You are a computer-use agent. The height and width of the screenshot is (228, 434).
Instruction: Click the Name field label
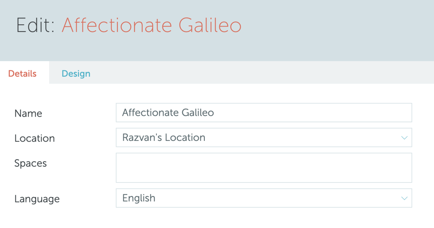(28, 114)
